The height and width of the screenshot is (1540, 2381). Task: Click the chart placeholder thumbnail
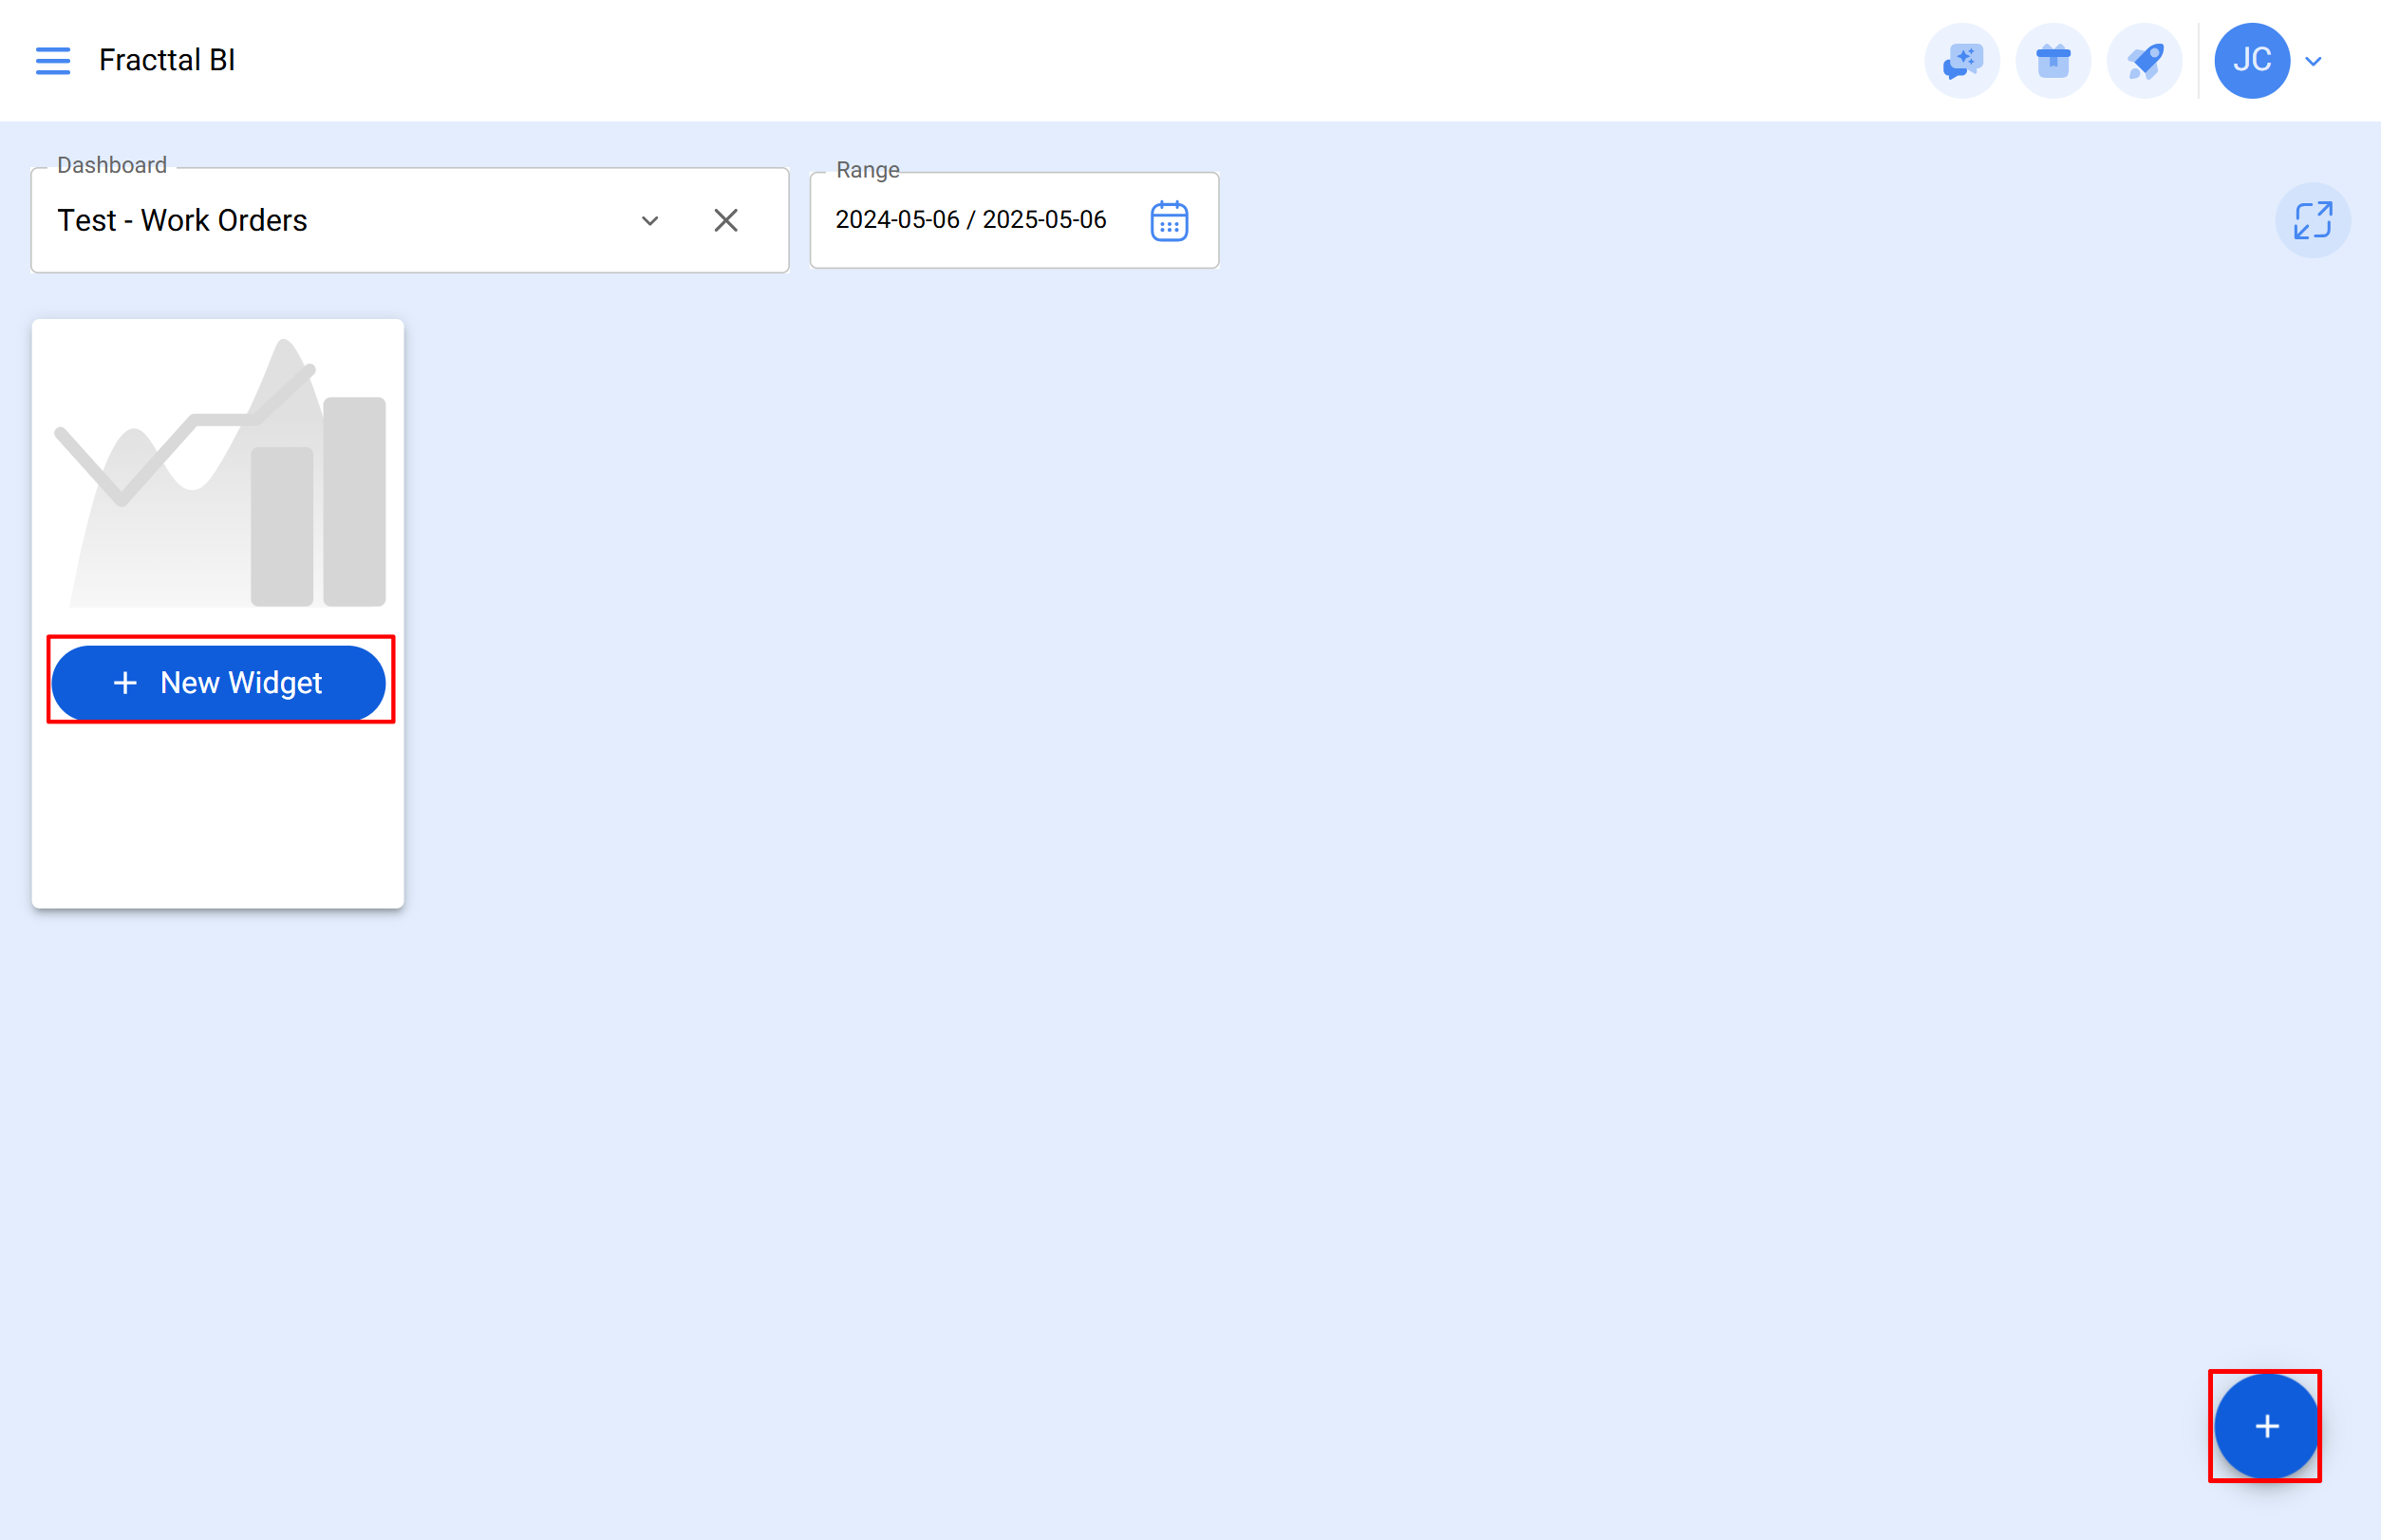click(x=218, y=470)
